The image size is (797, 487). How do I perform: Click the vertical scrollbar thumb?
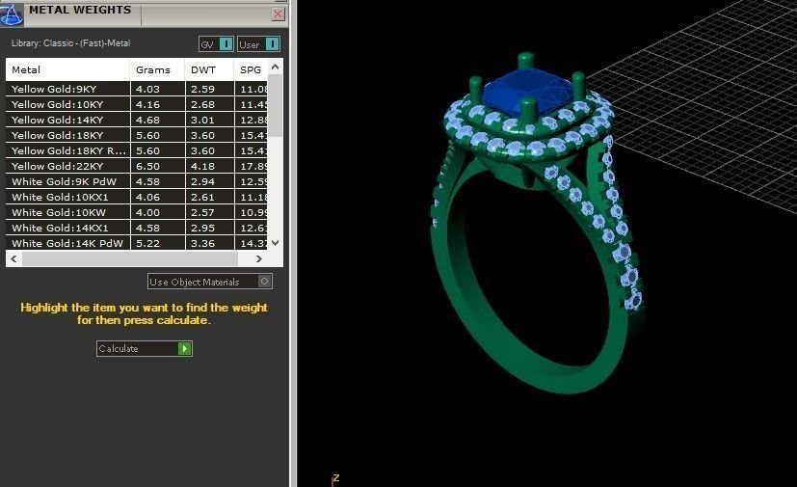tap(275, 106)
